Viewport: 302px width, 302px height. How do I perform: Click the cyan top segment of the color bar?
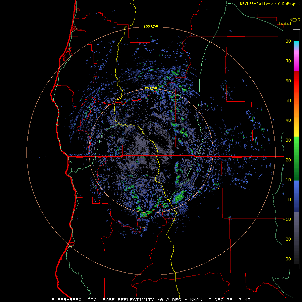(296, 45)
